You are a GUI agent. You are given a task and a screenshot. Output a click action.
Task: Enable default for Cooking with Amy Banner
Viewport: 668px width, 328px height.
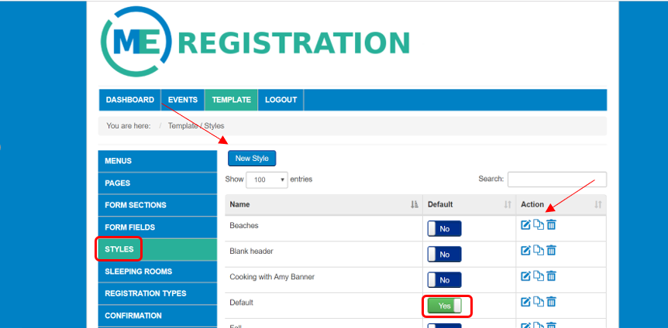point(444,280)
